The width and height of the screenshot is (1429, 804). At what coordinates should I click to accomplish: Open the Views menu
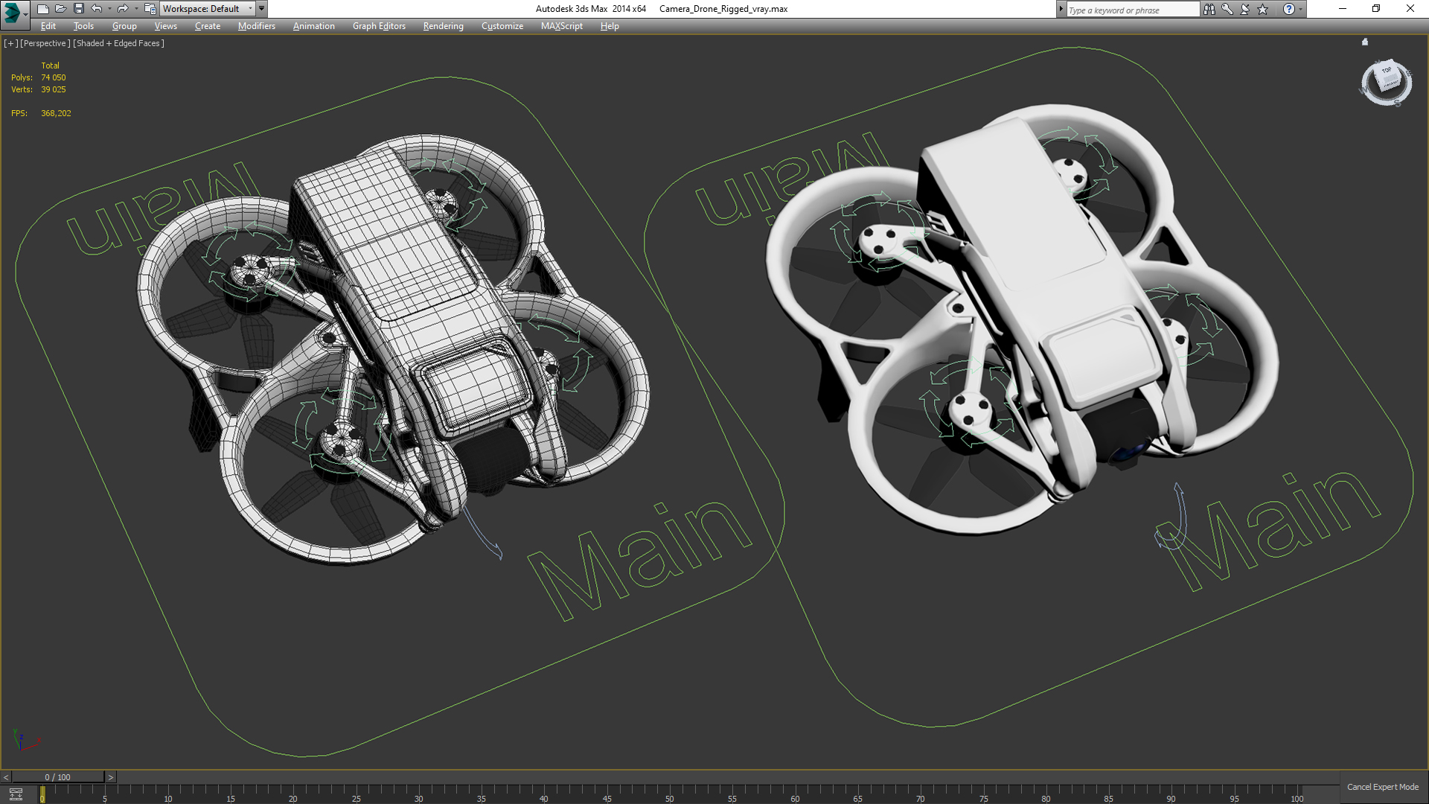(166, 26)
